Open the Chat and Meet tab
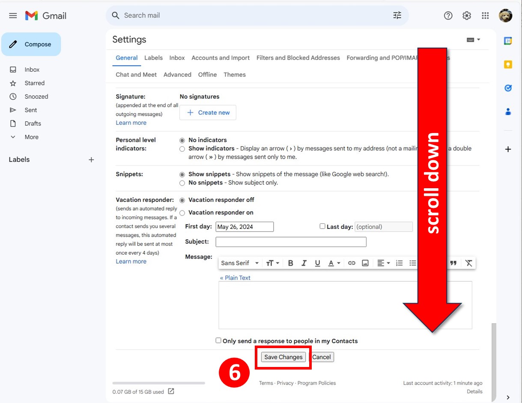Image resolution: width=522 pixels, height=403 pixels. pyautogui.click(x=136, y=75)
